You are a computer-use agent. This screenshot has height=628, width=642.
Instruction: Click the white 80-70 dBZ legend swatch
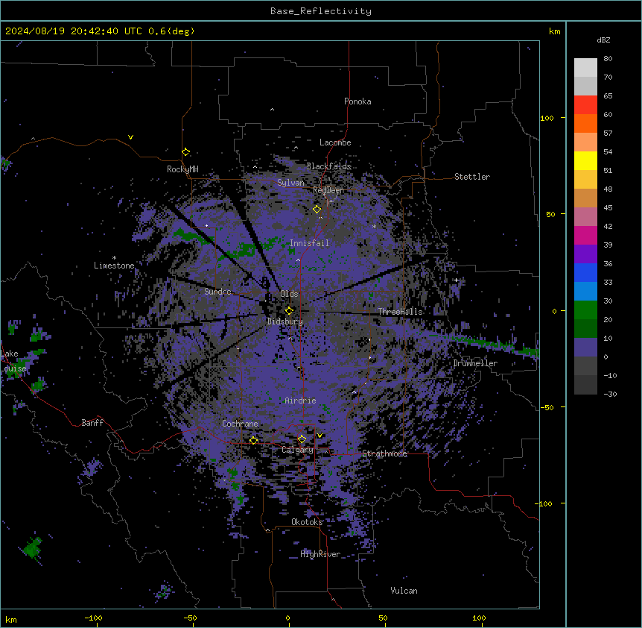(x=585, y=68)
